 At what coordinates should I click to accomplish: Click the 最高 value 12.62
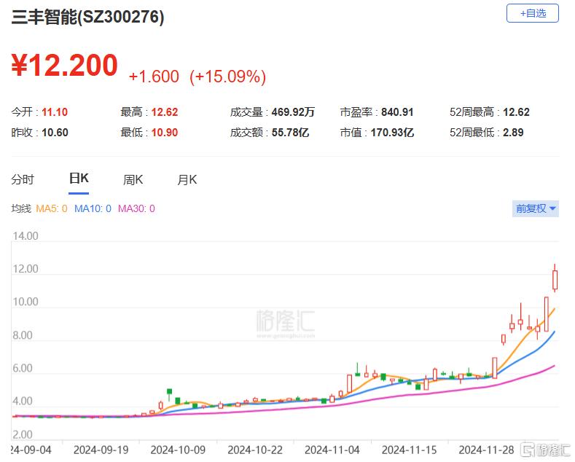[165, 111]
